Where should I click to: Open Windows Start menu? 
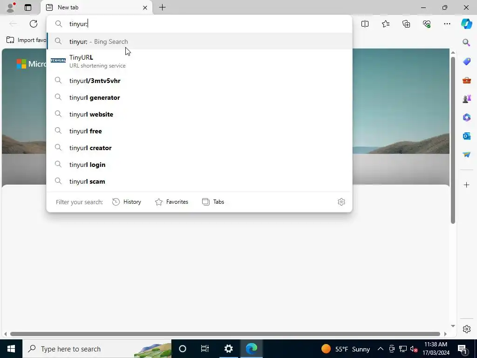[11, 349]
